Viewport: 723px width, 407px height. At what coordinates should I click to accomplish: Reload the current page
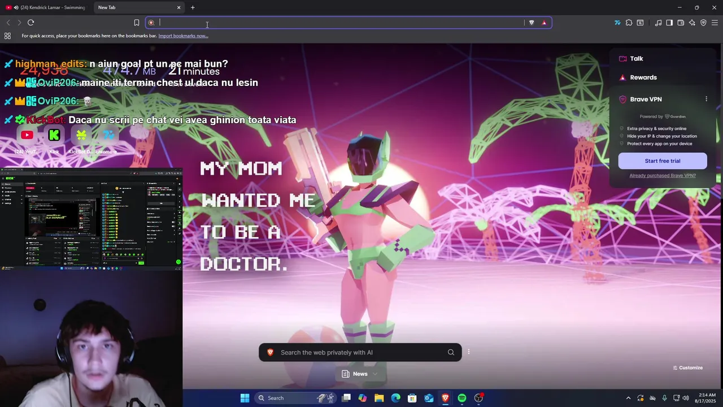[x=31, y=23]
